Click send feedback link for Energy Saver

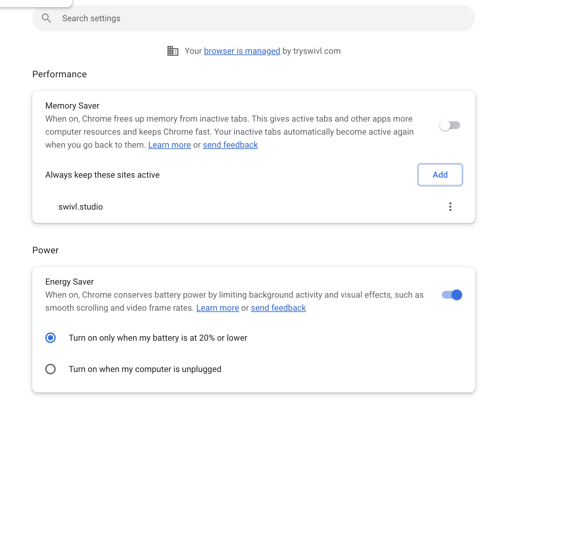pyautogui.click(x=278, y=308)
